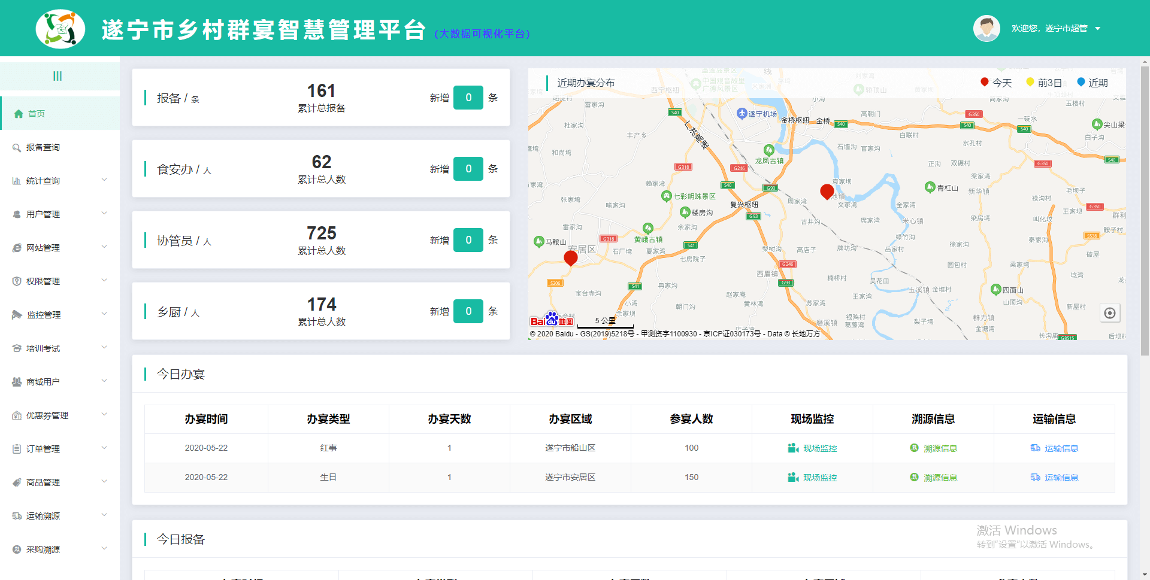Screen dimensions: 1150x580
Task: Click the user avatar in the header
Action: 986,28
